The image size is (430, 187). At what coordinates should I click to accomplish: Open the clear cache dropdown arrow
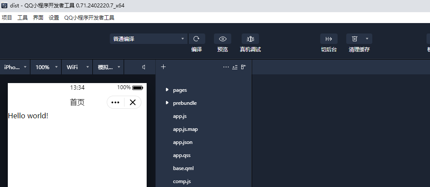coord(367,39)
